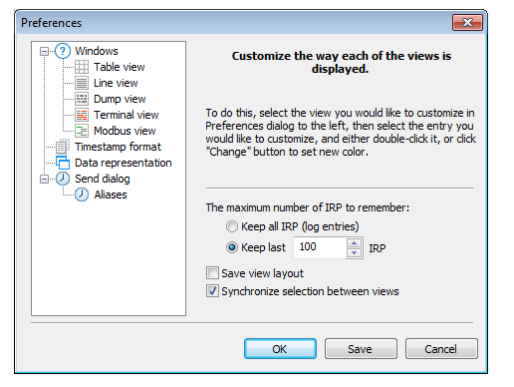514x387 pixels.
Task: Enable Save view layout checkbox
Action: (212, 273)
